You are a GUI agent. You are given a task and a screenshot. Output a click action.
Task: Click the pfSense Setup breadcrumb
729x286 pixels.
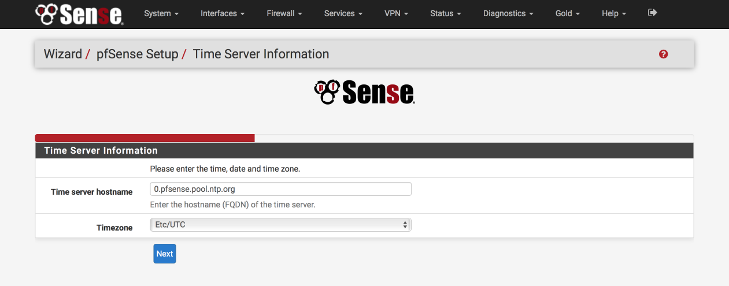[137, 54]
